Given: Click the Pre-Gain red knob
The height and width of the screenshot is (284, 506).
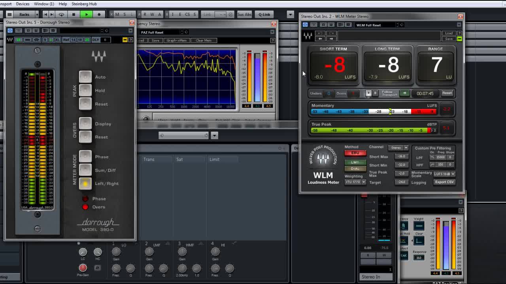Looking at the screenshot, I should (x=83, y=267).
